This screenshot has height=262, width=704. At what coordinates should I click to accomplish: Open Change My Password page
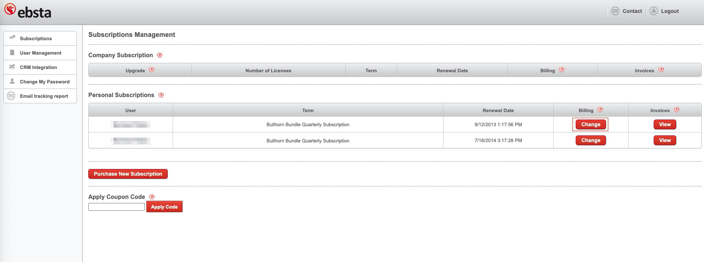[44, 82]
